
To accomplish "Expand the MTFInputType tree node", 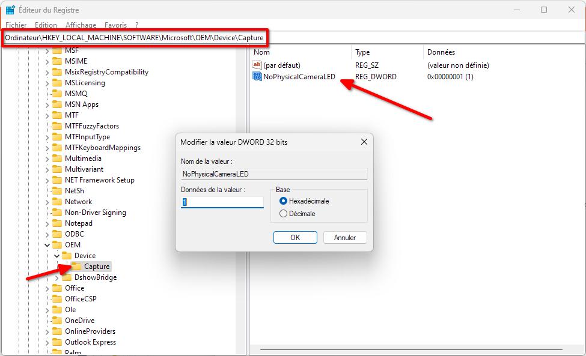I will 47,137.
